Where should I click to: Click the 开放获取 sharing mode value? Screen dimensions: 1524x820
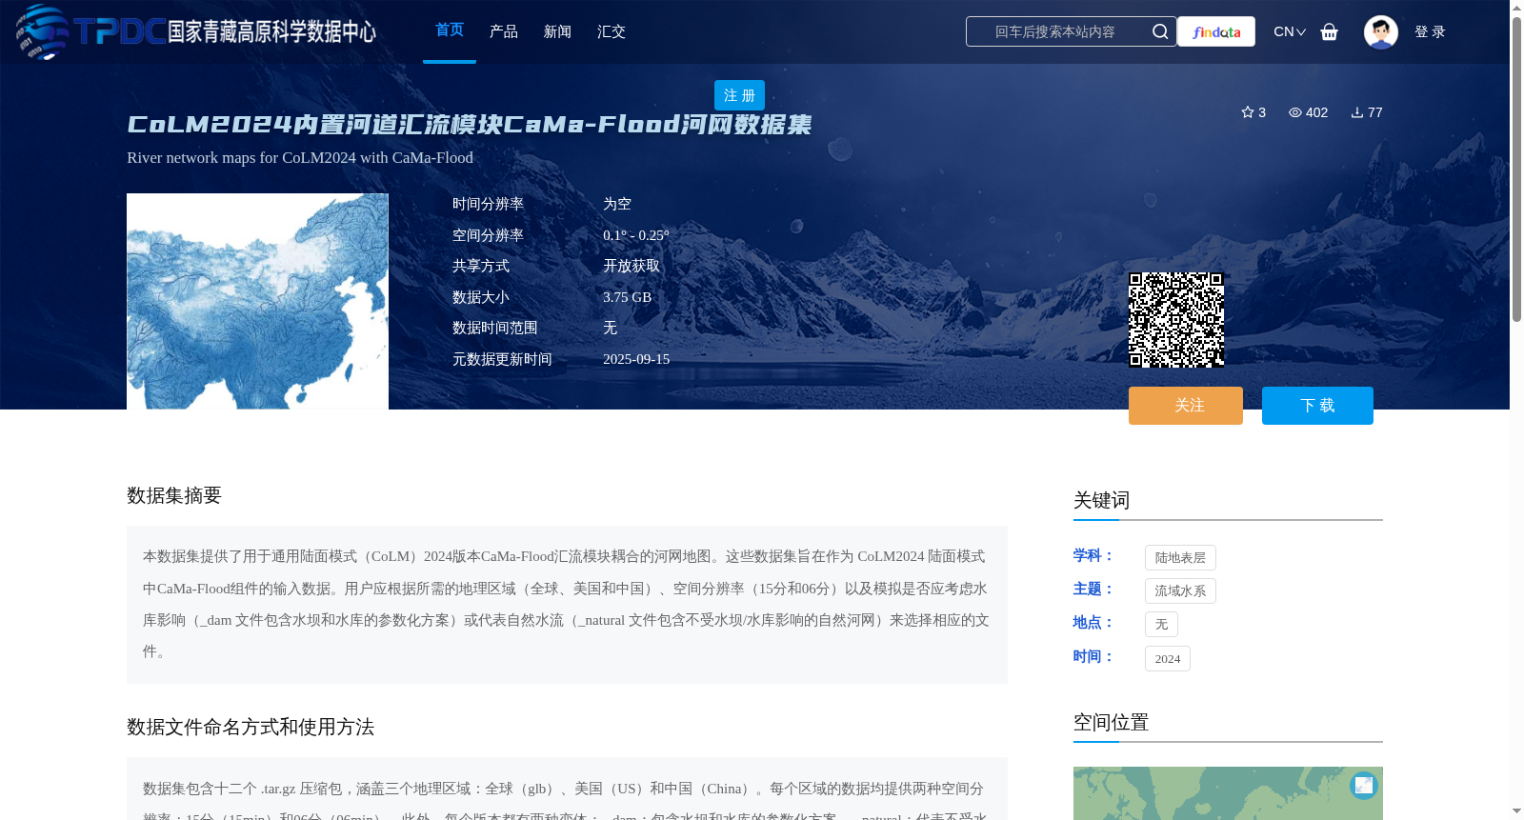coord(632,266)
